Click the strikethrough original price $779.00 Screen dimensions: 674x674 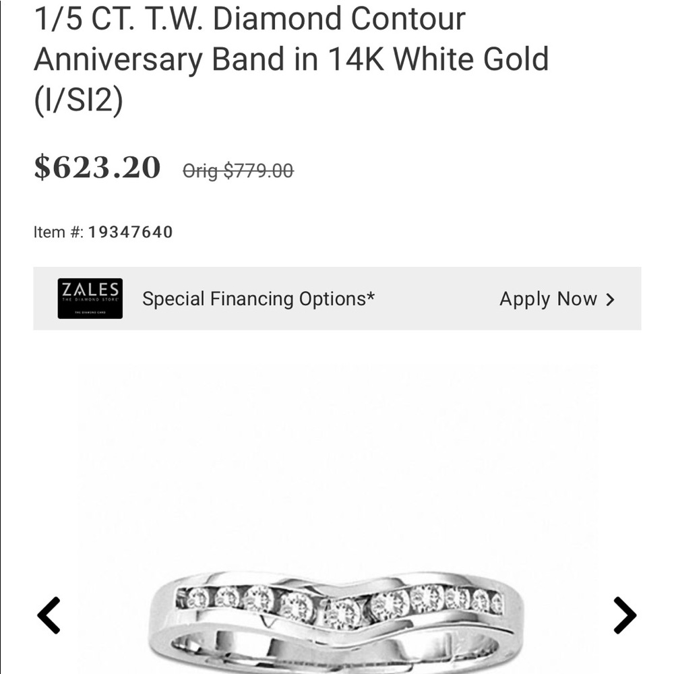pos(238,170)
